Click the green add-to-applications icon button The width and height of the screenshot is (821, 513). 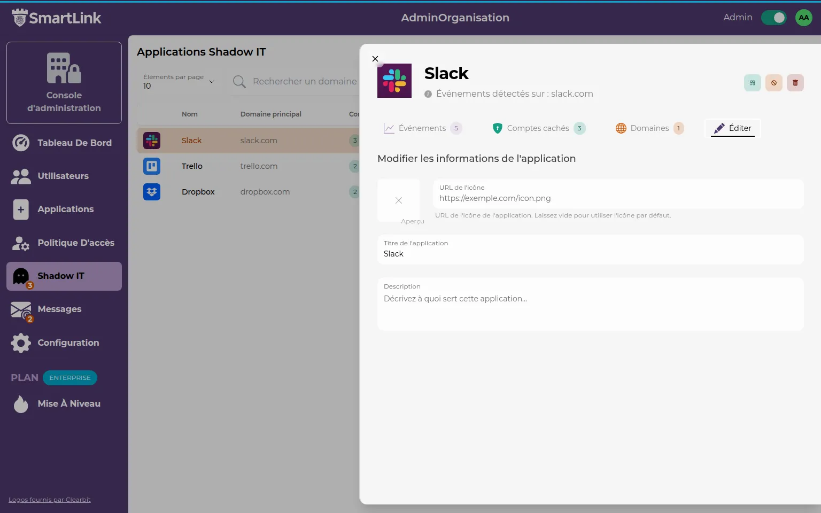pos(752,83)
